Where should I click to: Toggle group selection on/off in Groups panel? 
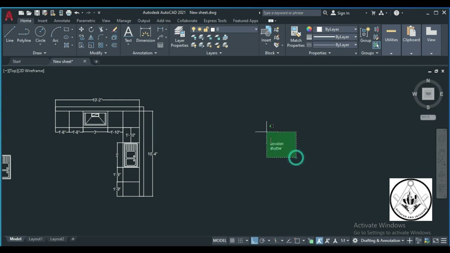[377, 45]
